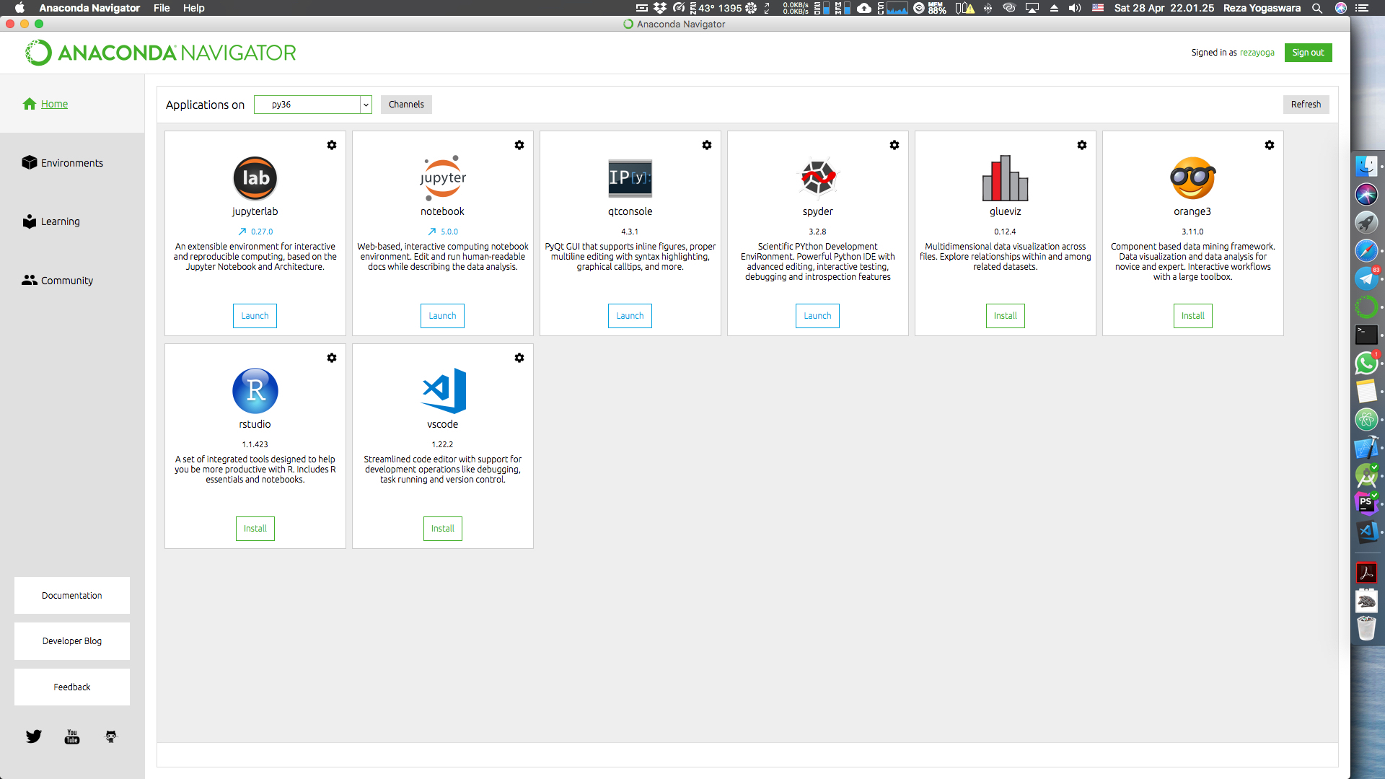Switch to the Learning section

[60, 221]
